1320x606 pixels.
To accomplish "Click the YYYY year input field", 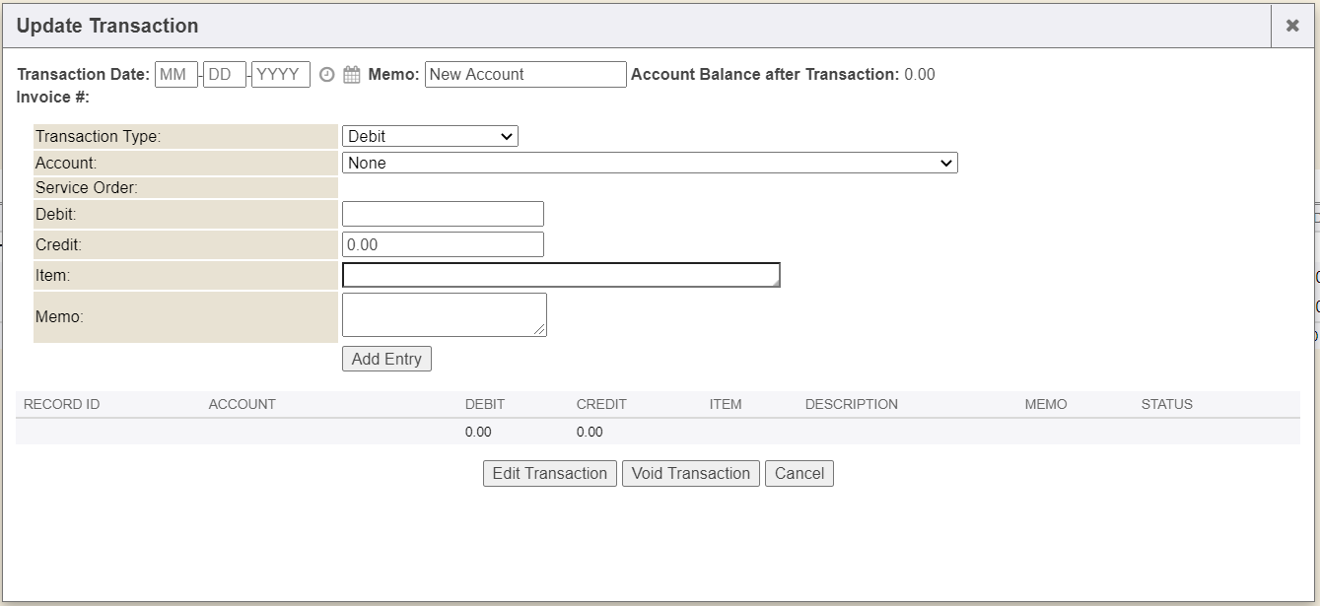I will (281, 75).
